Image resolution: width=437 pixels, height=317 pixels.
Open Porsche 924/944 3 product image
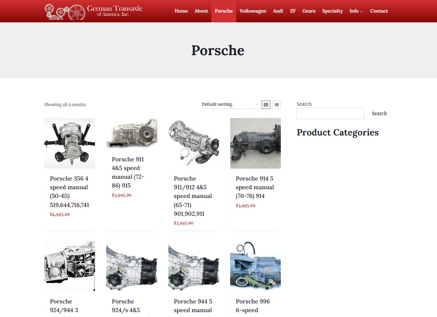point(70,266)
